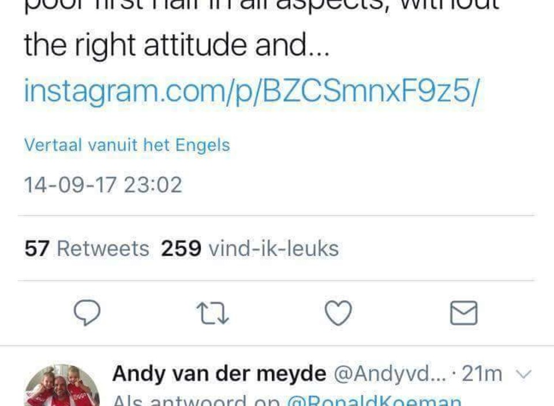This screenshot has height=406, width=554.
Task: View the 57 Retweets list
Action: tap(87, 248)
